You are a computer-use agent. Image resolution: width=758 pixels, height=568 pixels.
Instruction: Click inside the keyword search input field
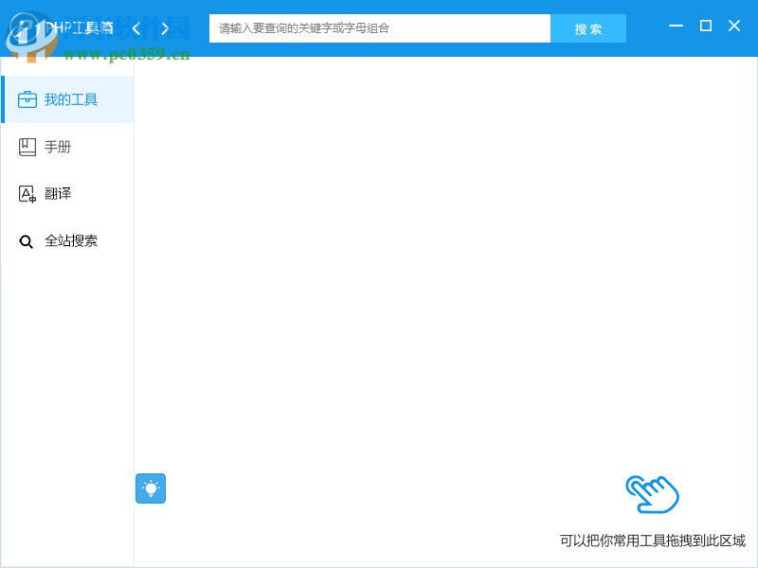(379, 28)
